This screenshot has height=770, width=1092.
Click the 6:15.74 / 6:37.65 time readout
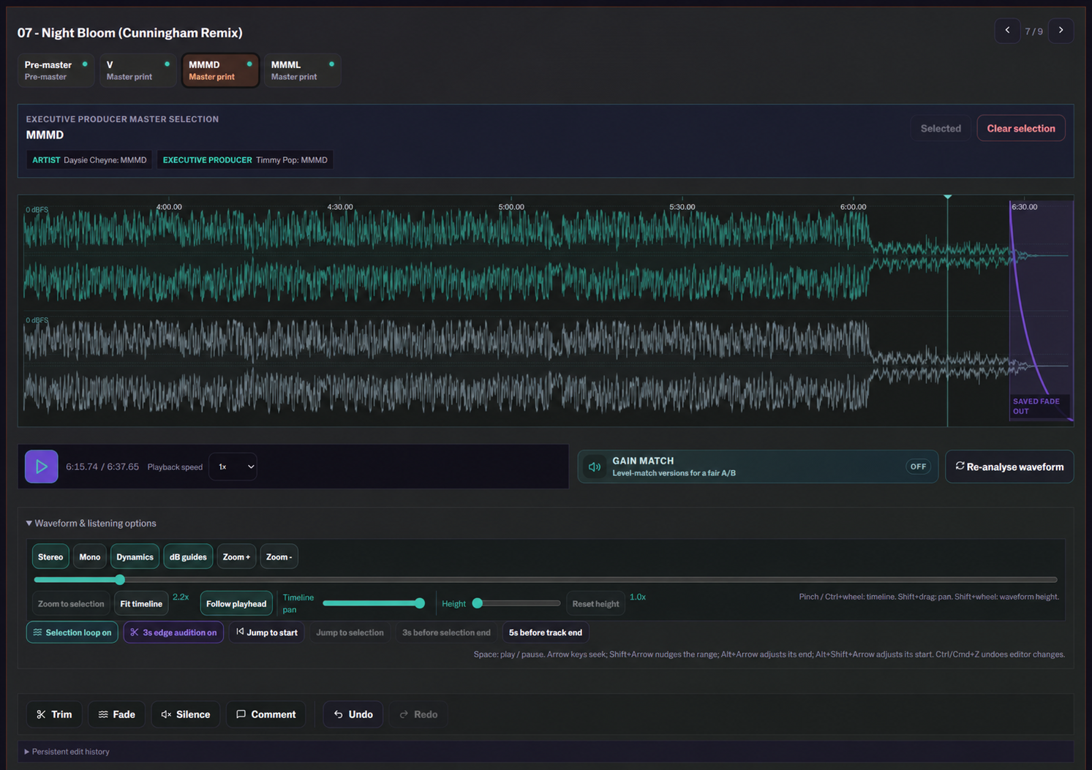pyautogui.click(x=102, y=467)
